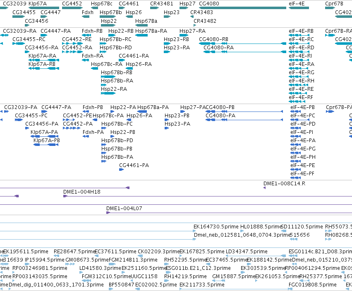Click the Hsp67Bc gene label
The image size is (352, 291).
click(101, 4)
